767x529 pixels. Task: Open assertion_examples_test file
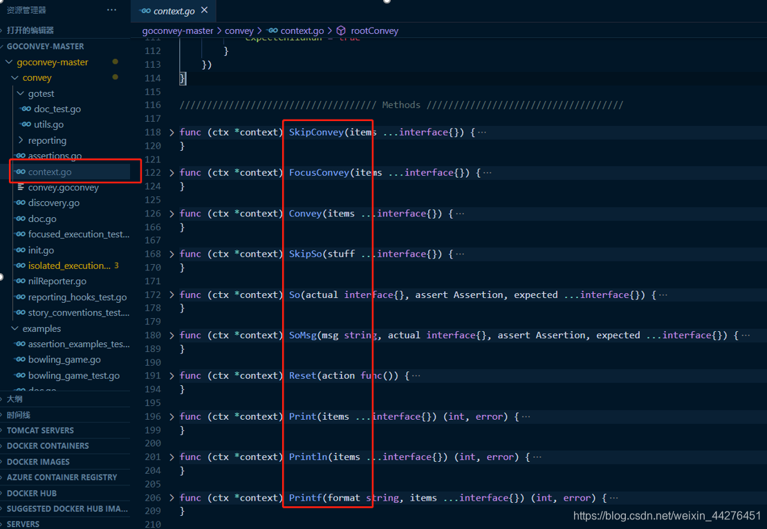point(78,344)
